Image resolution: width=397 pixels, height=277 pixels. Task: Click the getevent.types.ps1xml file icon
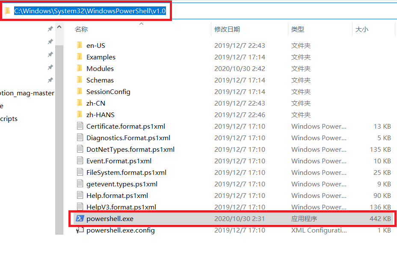click(x=80, y=184)
